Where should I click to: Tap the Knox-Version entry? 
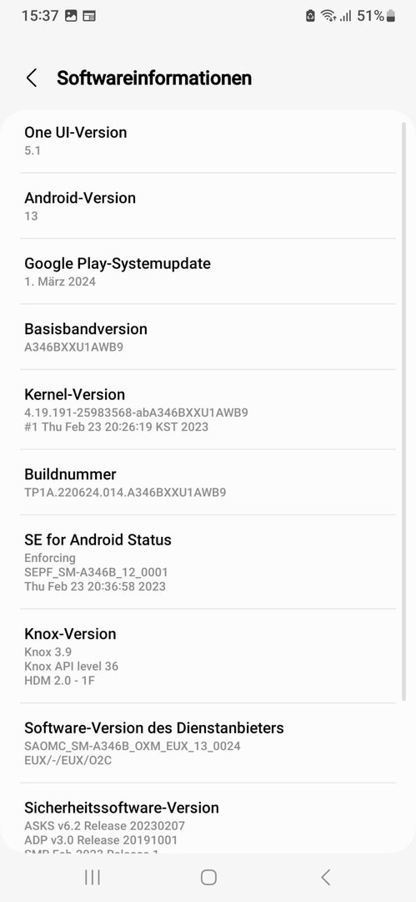tap(208, 656)
